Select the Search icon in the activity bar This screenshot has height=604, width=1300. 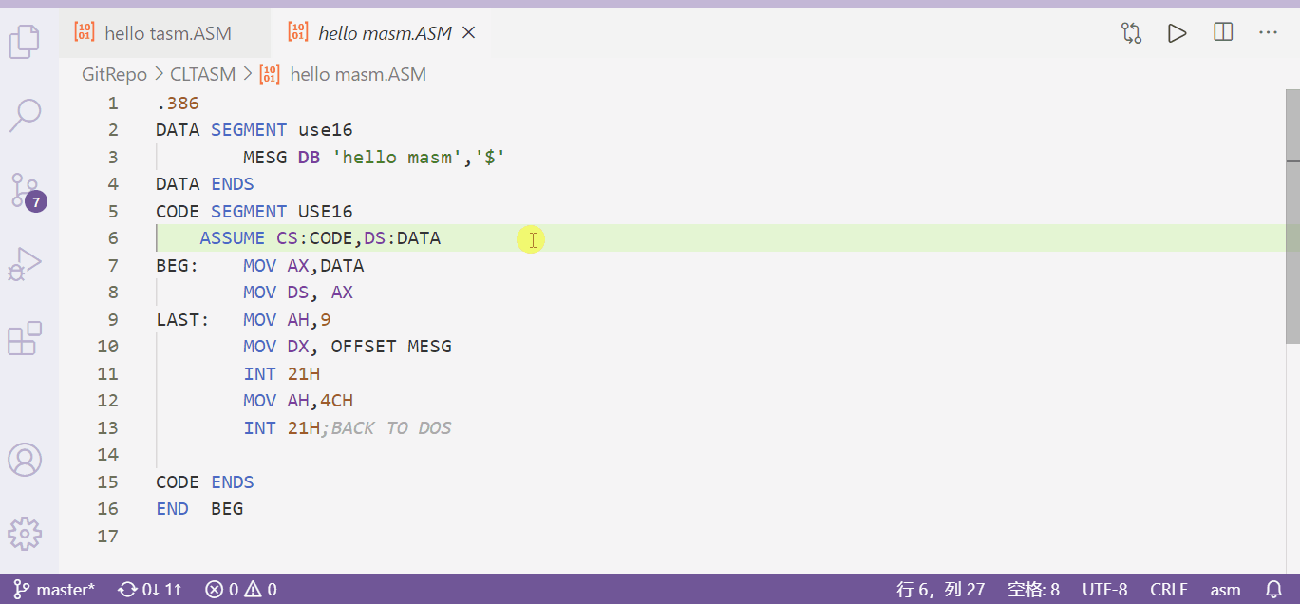click(x=25, y=115)
